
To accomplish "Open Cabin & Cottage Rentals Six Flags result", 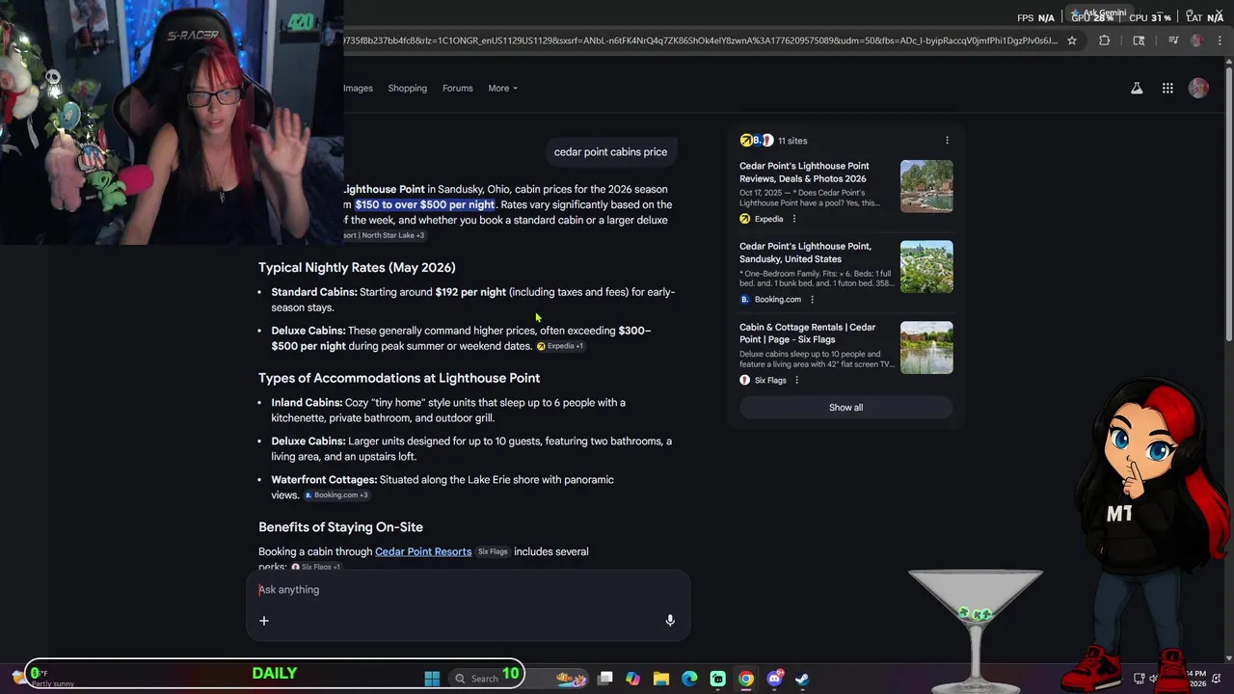I will coord(807,333).
